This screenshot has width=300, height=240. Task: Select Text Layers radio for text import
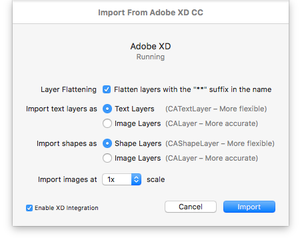coord(107,109)
